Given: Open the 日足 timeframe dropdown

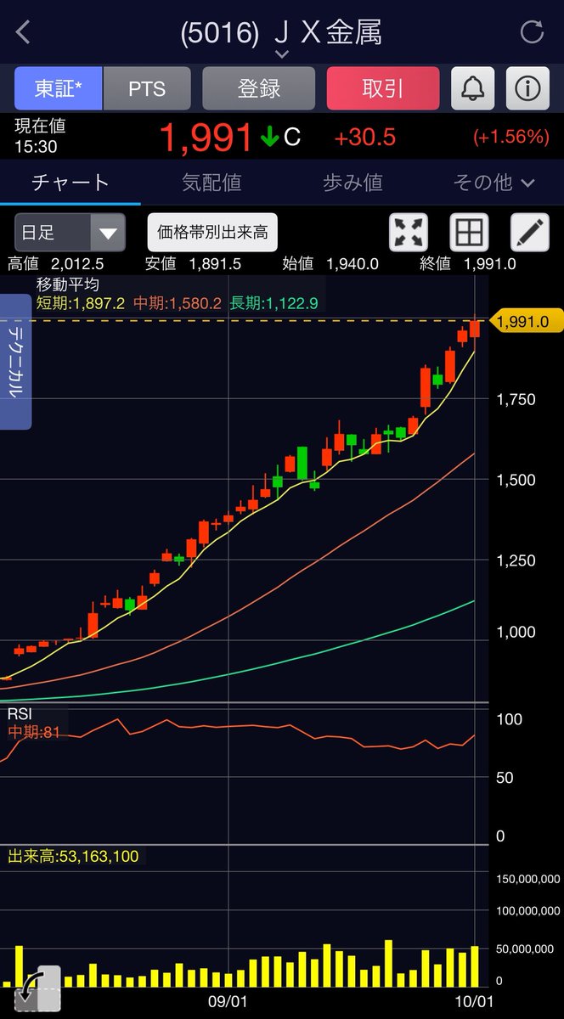Looking at the screenshot, I should [70, 233].
